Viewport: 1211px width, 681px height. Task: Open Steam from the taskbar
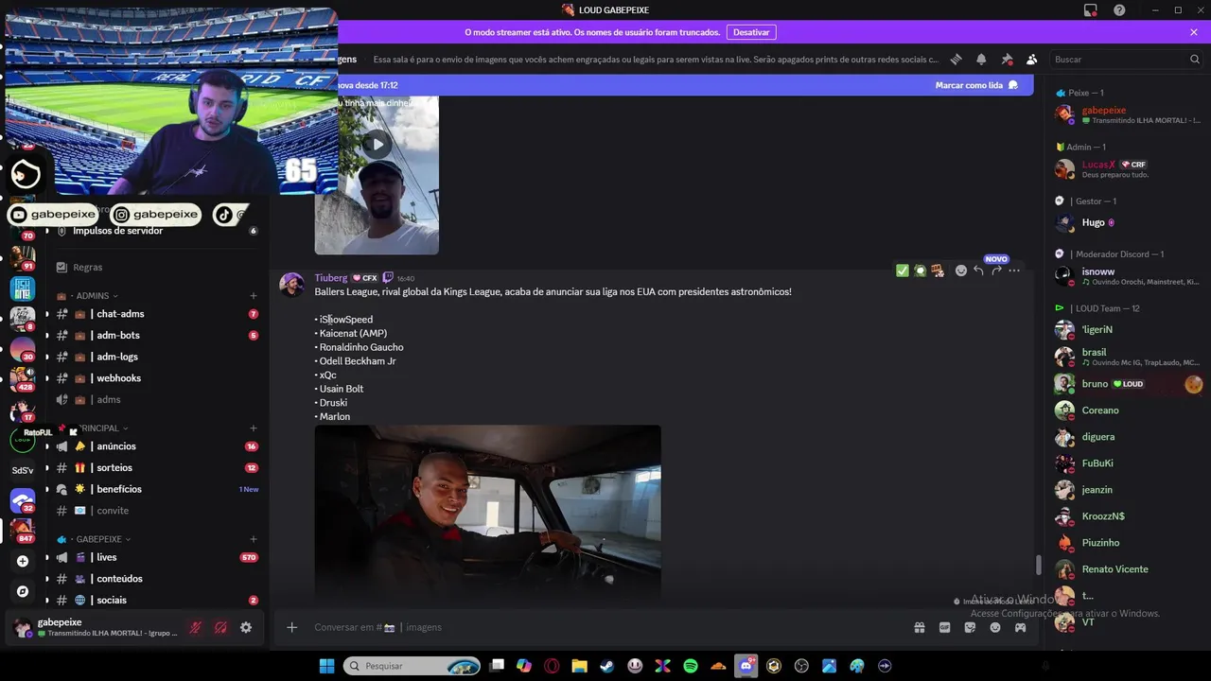(x=607, y=666)
